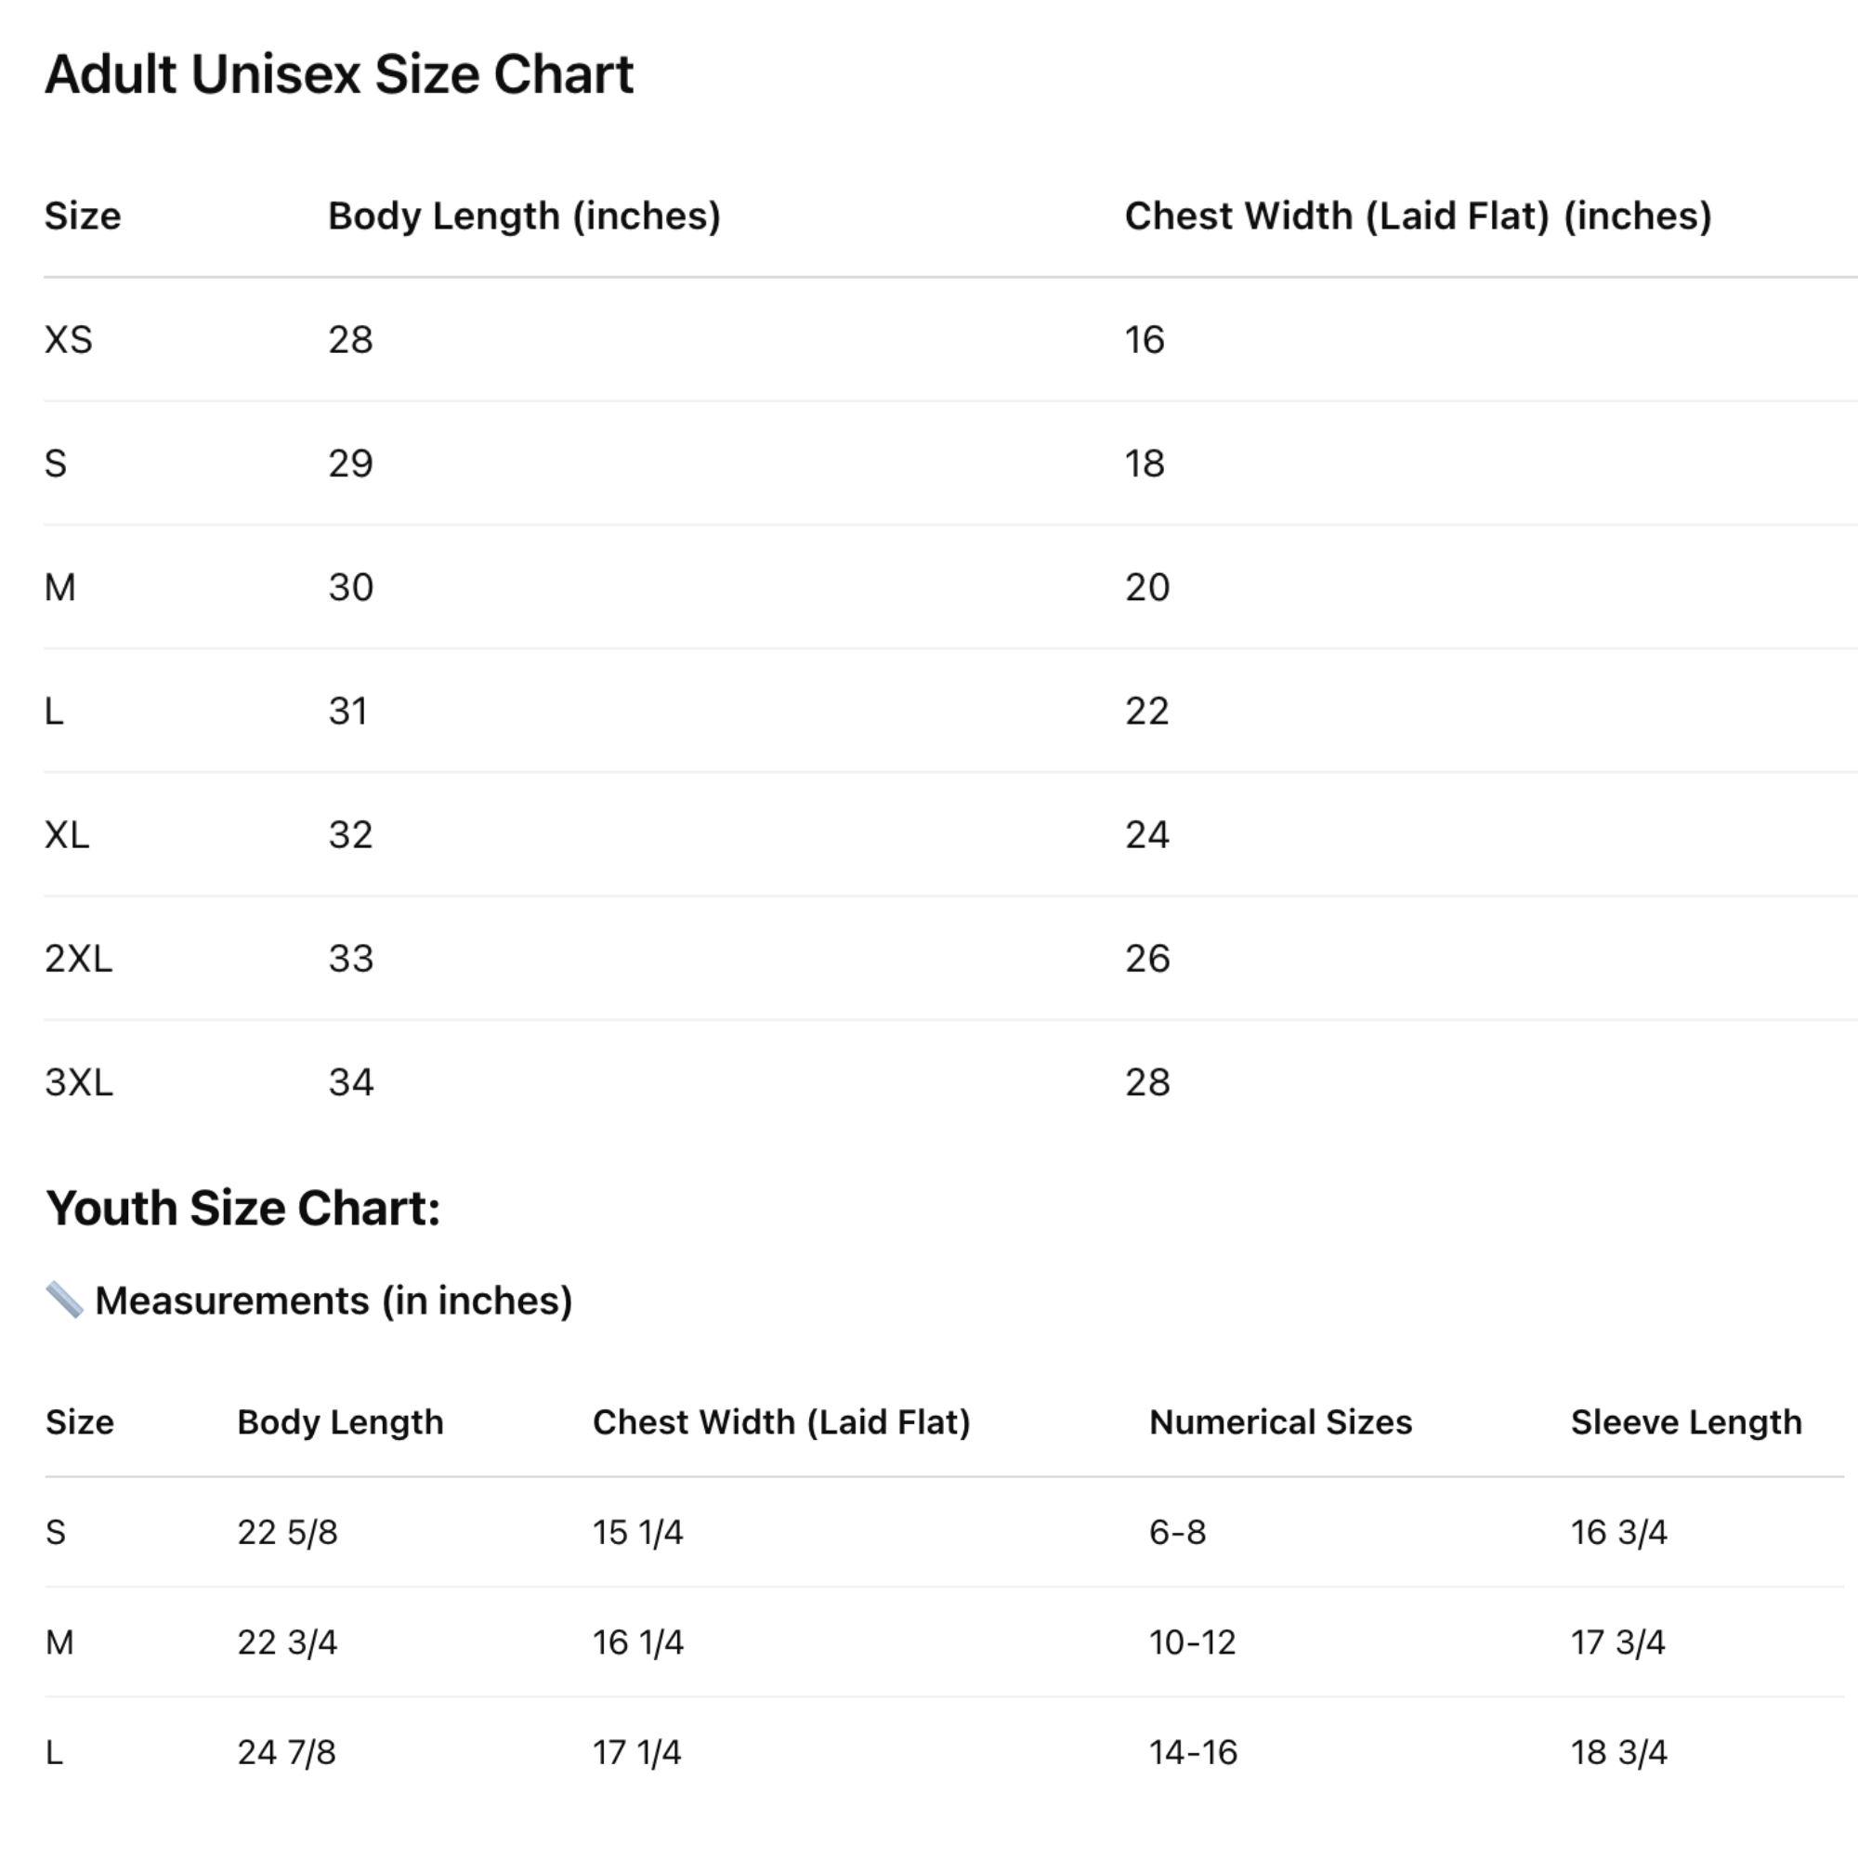Click the Youth Size Chart heading
This screenshot has width=1858, height=1858.
[x=242, y=1208]
